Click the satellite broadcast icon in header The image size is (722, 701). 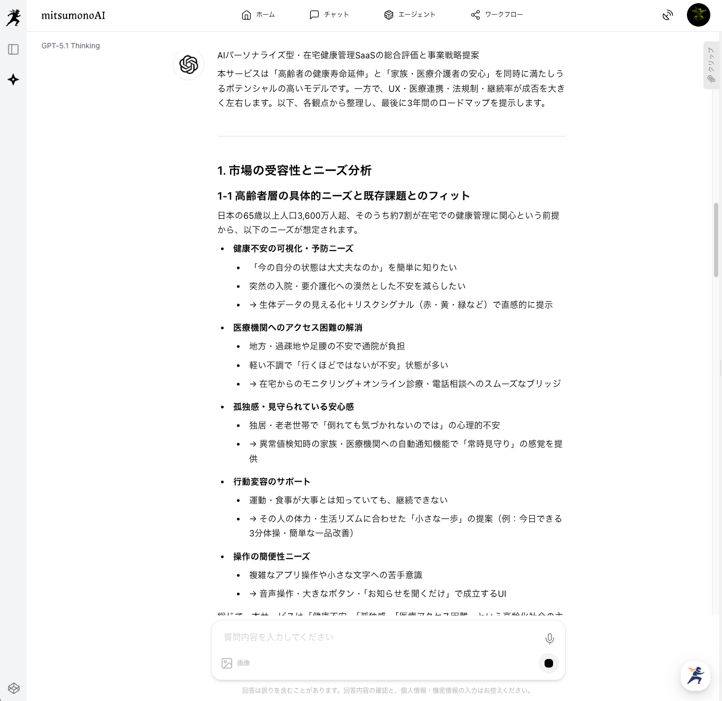click(x=668, y=15)
